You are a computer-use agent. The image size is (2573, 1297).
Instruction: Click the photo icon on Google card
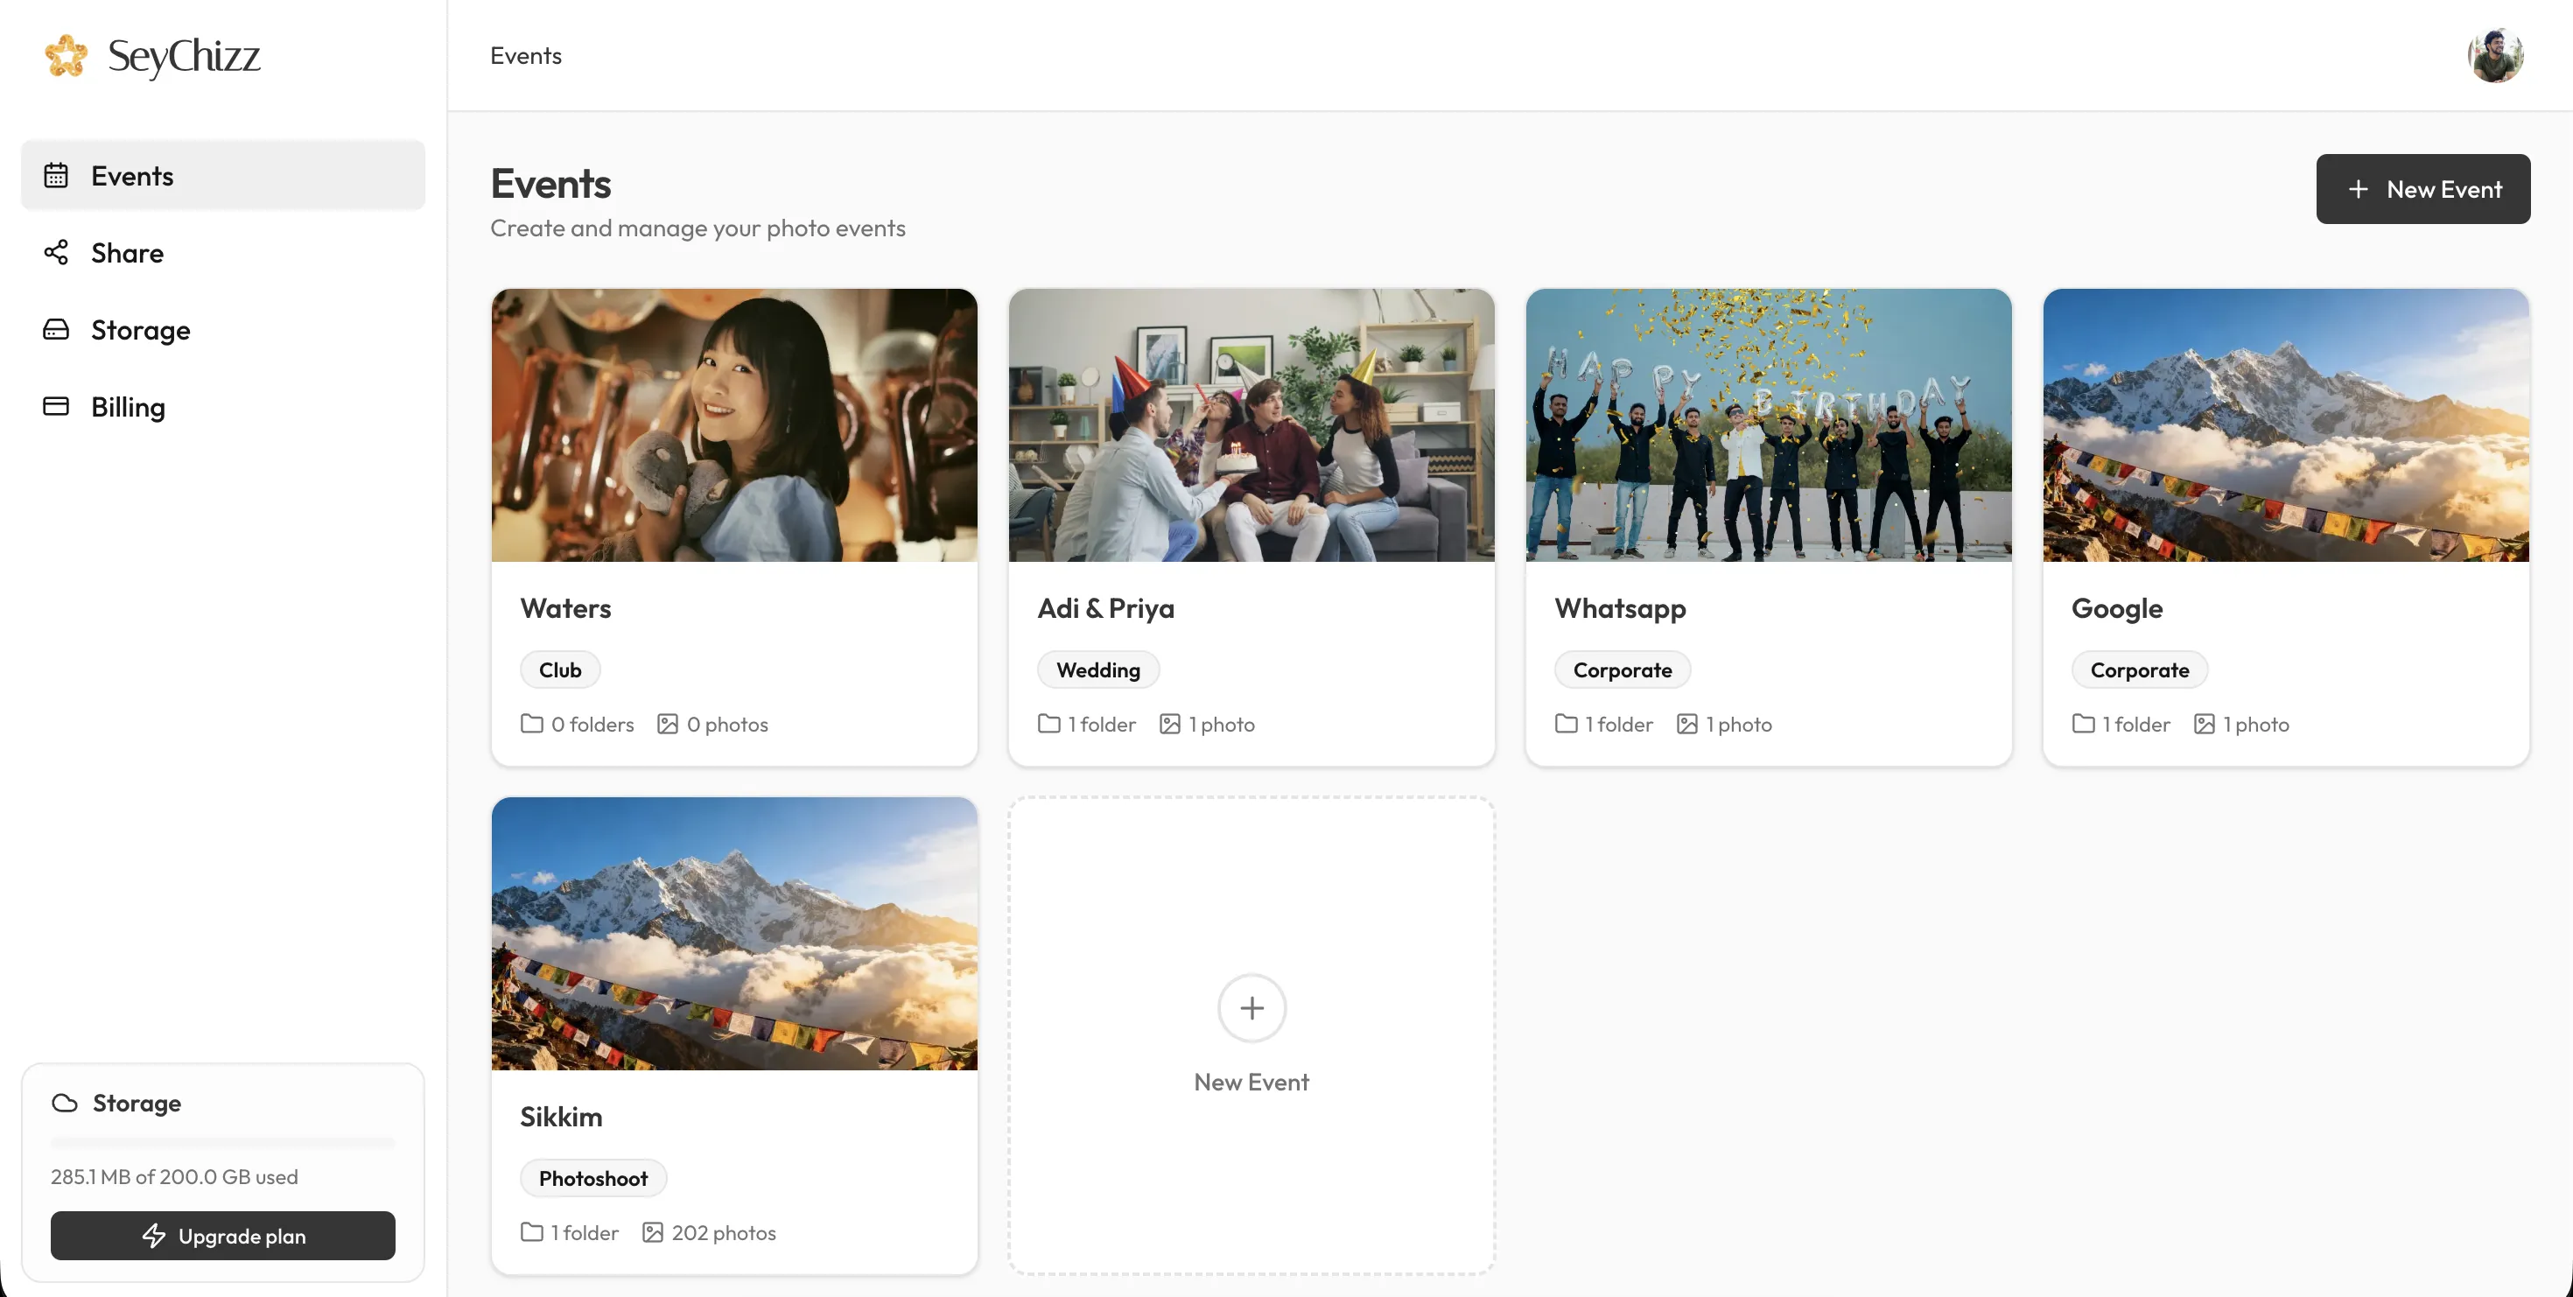click(x=2205, y=724)
